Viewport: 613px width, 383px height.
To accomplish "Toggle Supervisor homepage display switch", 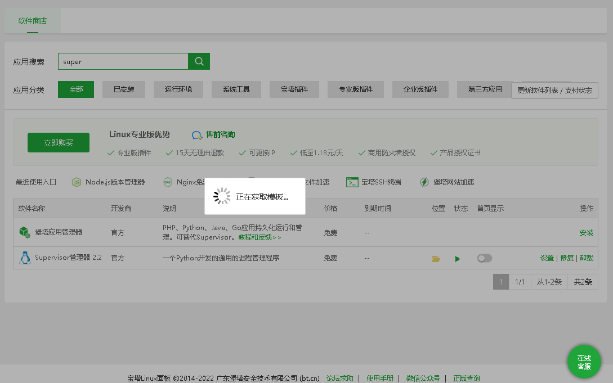I will [x=485, y=258].
